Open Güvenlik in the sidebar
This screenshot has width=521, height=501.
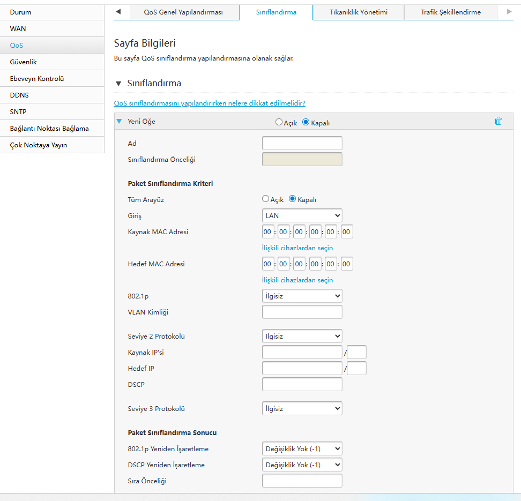pyautogui.click(x=52, y=62)
